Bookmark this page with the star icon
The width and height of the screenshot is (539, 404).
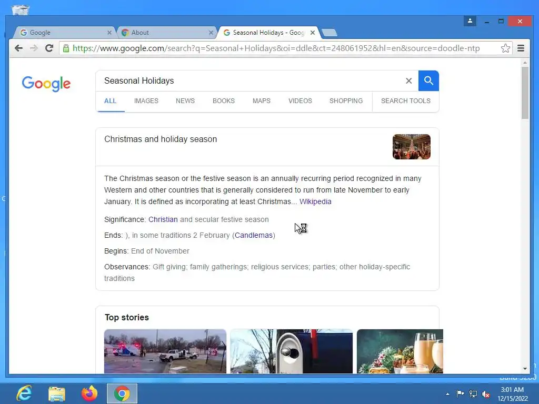(x=505, y=48)
